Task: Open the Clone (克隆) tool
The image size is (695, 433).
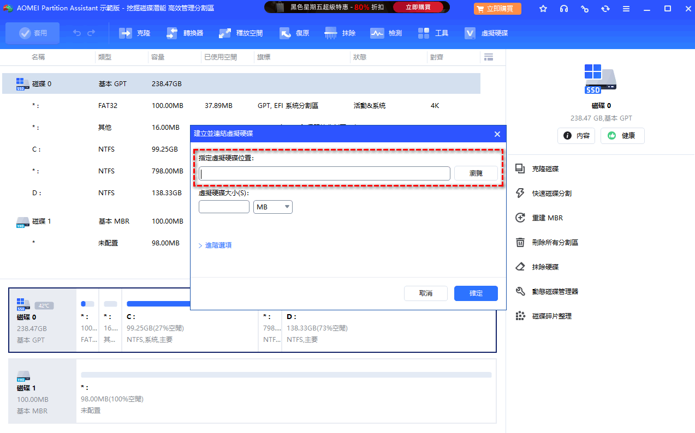Action: pos(135,33)
